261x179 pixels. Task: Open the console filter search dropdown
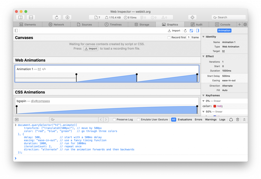coord(53,120)
